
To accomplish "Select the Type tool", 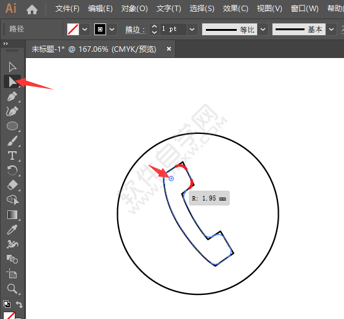I will 12,155.
